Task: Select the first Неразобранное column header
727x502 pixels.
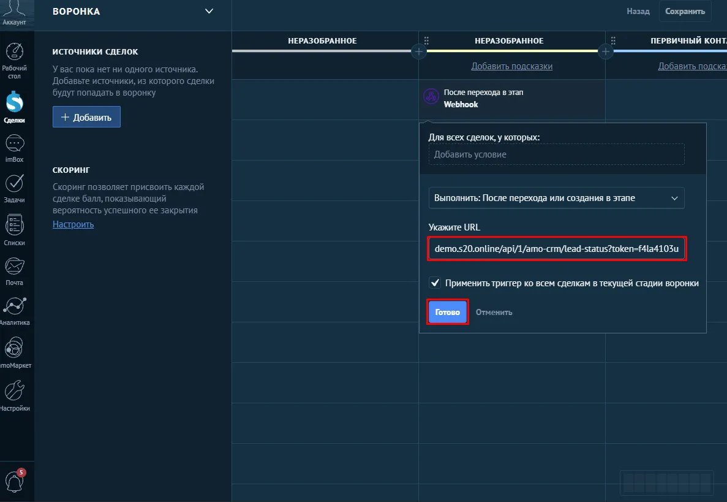Action: tap(322, 41)
